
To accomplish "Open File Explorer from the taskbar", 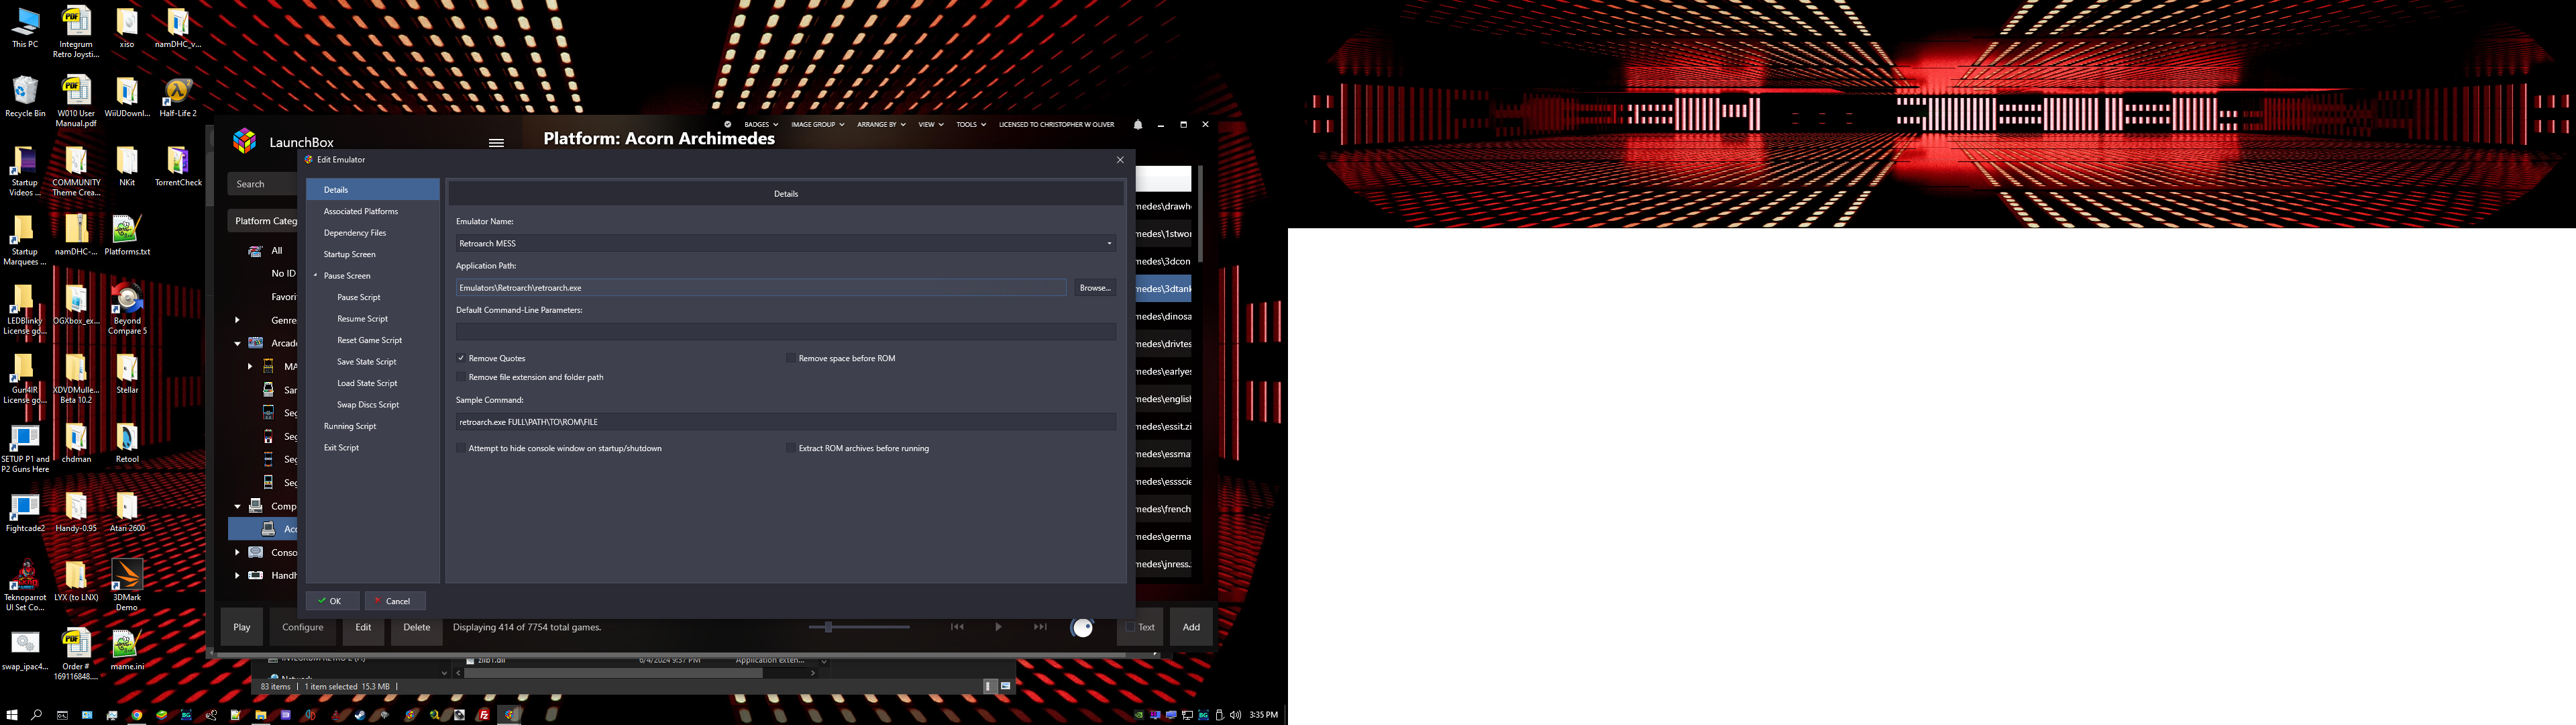I will 260,715.
